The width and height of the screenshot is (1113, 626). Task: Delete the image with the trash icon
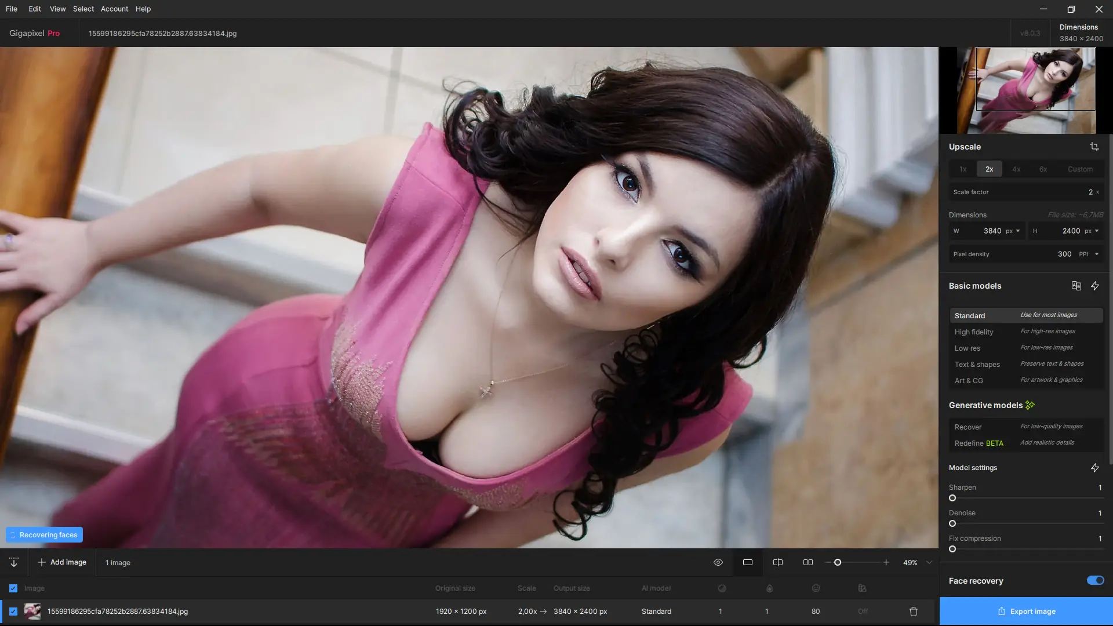pyautogui.click(x=913, y=612)
